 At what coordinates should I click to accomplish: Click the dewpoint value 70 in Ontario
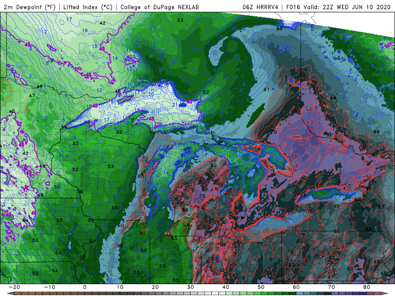pos(274,132)
